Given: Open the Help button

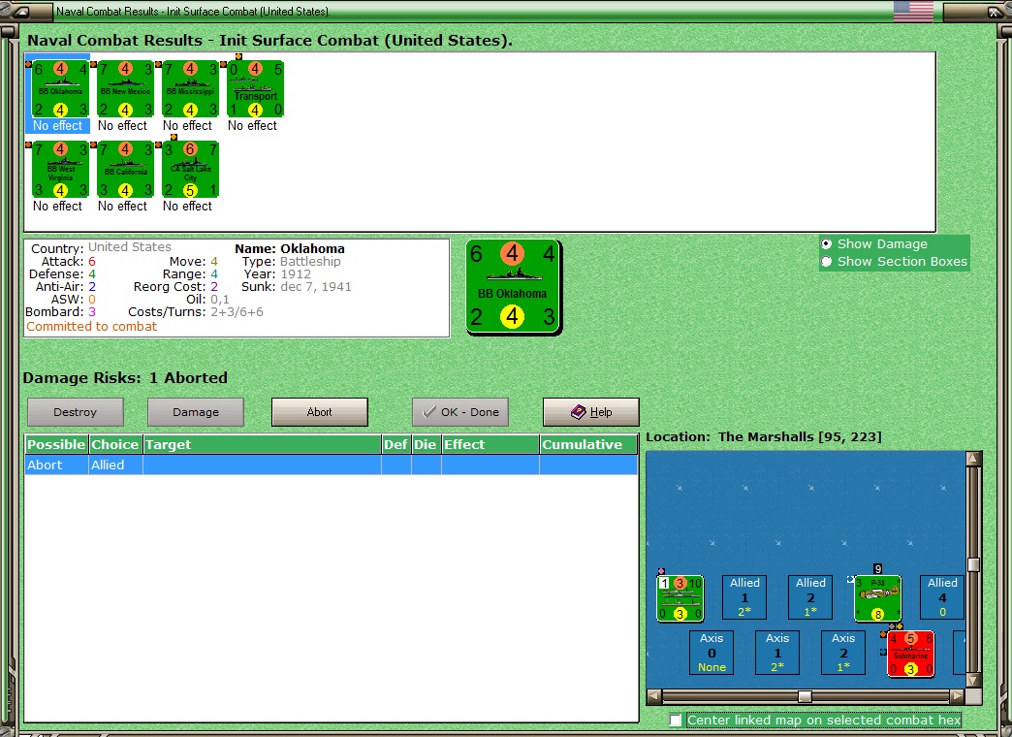Looking at the screenshot, I should pos(591,412).
